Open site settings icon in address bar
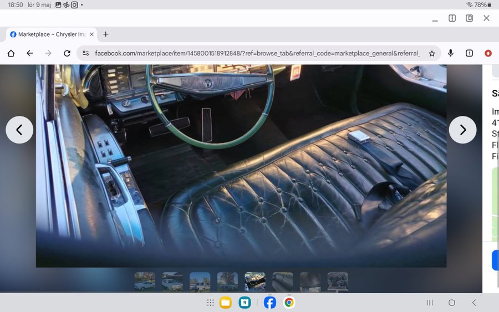499x312 pixels. (x=85, y=53)
